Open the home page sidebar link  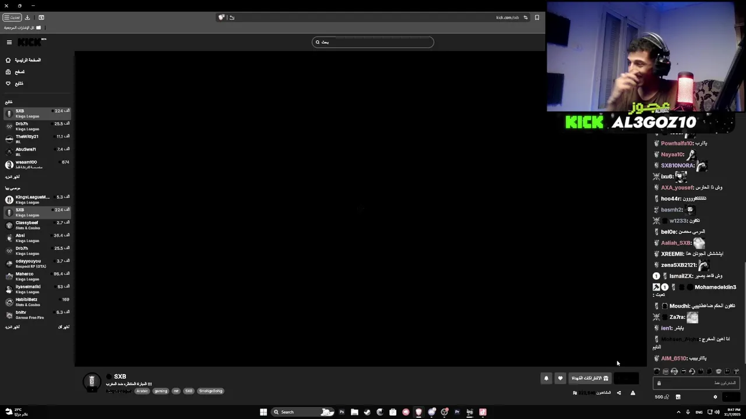click(x=23, y=60)
